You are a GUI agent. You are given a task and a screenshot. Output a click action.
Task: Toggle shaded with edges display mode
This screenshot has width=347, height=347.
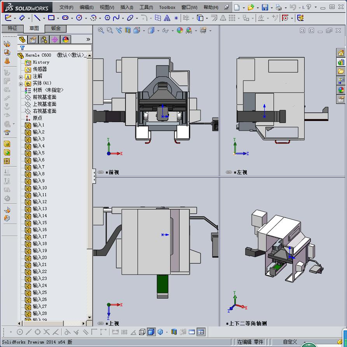(x=151, y=332)
